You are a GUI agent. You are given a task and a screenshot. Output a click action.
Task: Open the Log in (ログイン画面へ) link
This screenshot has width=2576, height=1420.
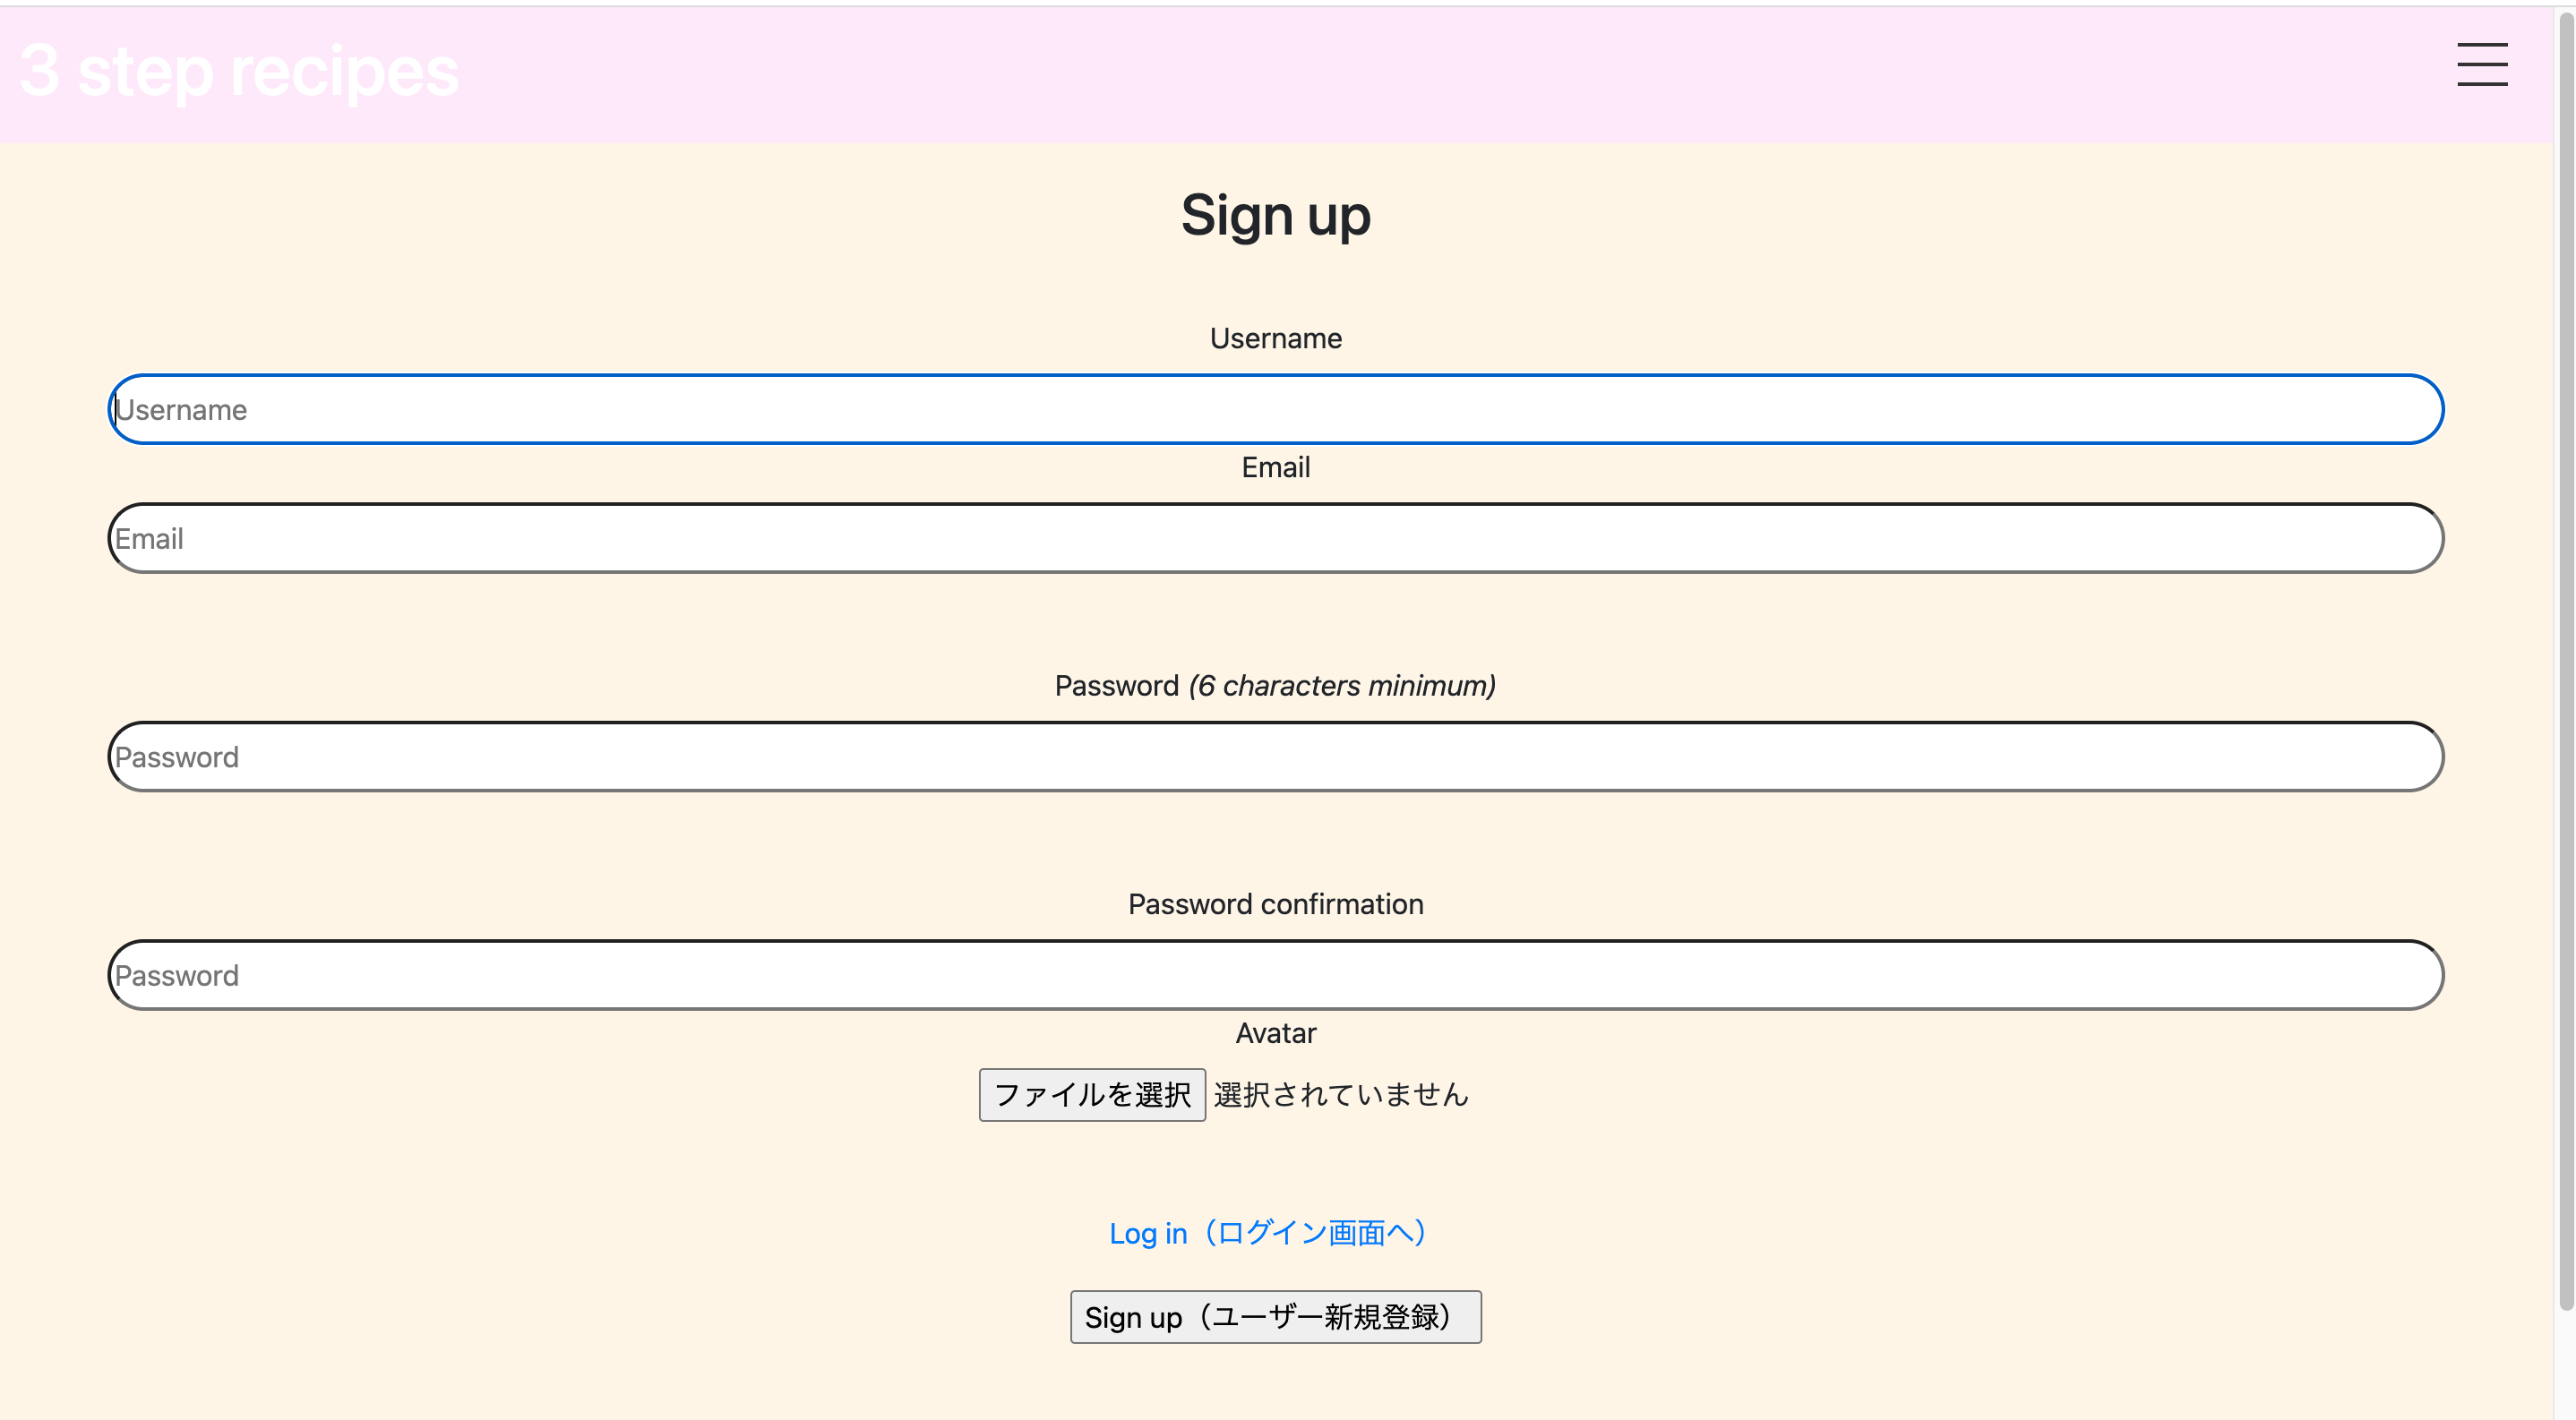(1267, 1233)
